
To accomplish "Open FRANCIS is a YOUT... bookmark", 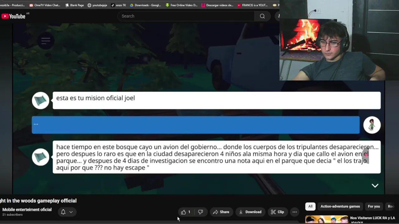I will 252,5.
